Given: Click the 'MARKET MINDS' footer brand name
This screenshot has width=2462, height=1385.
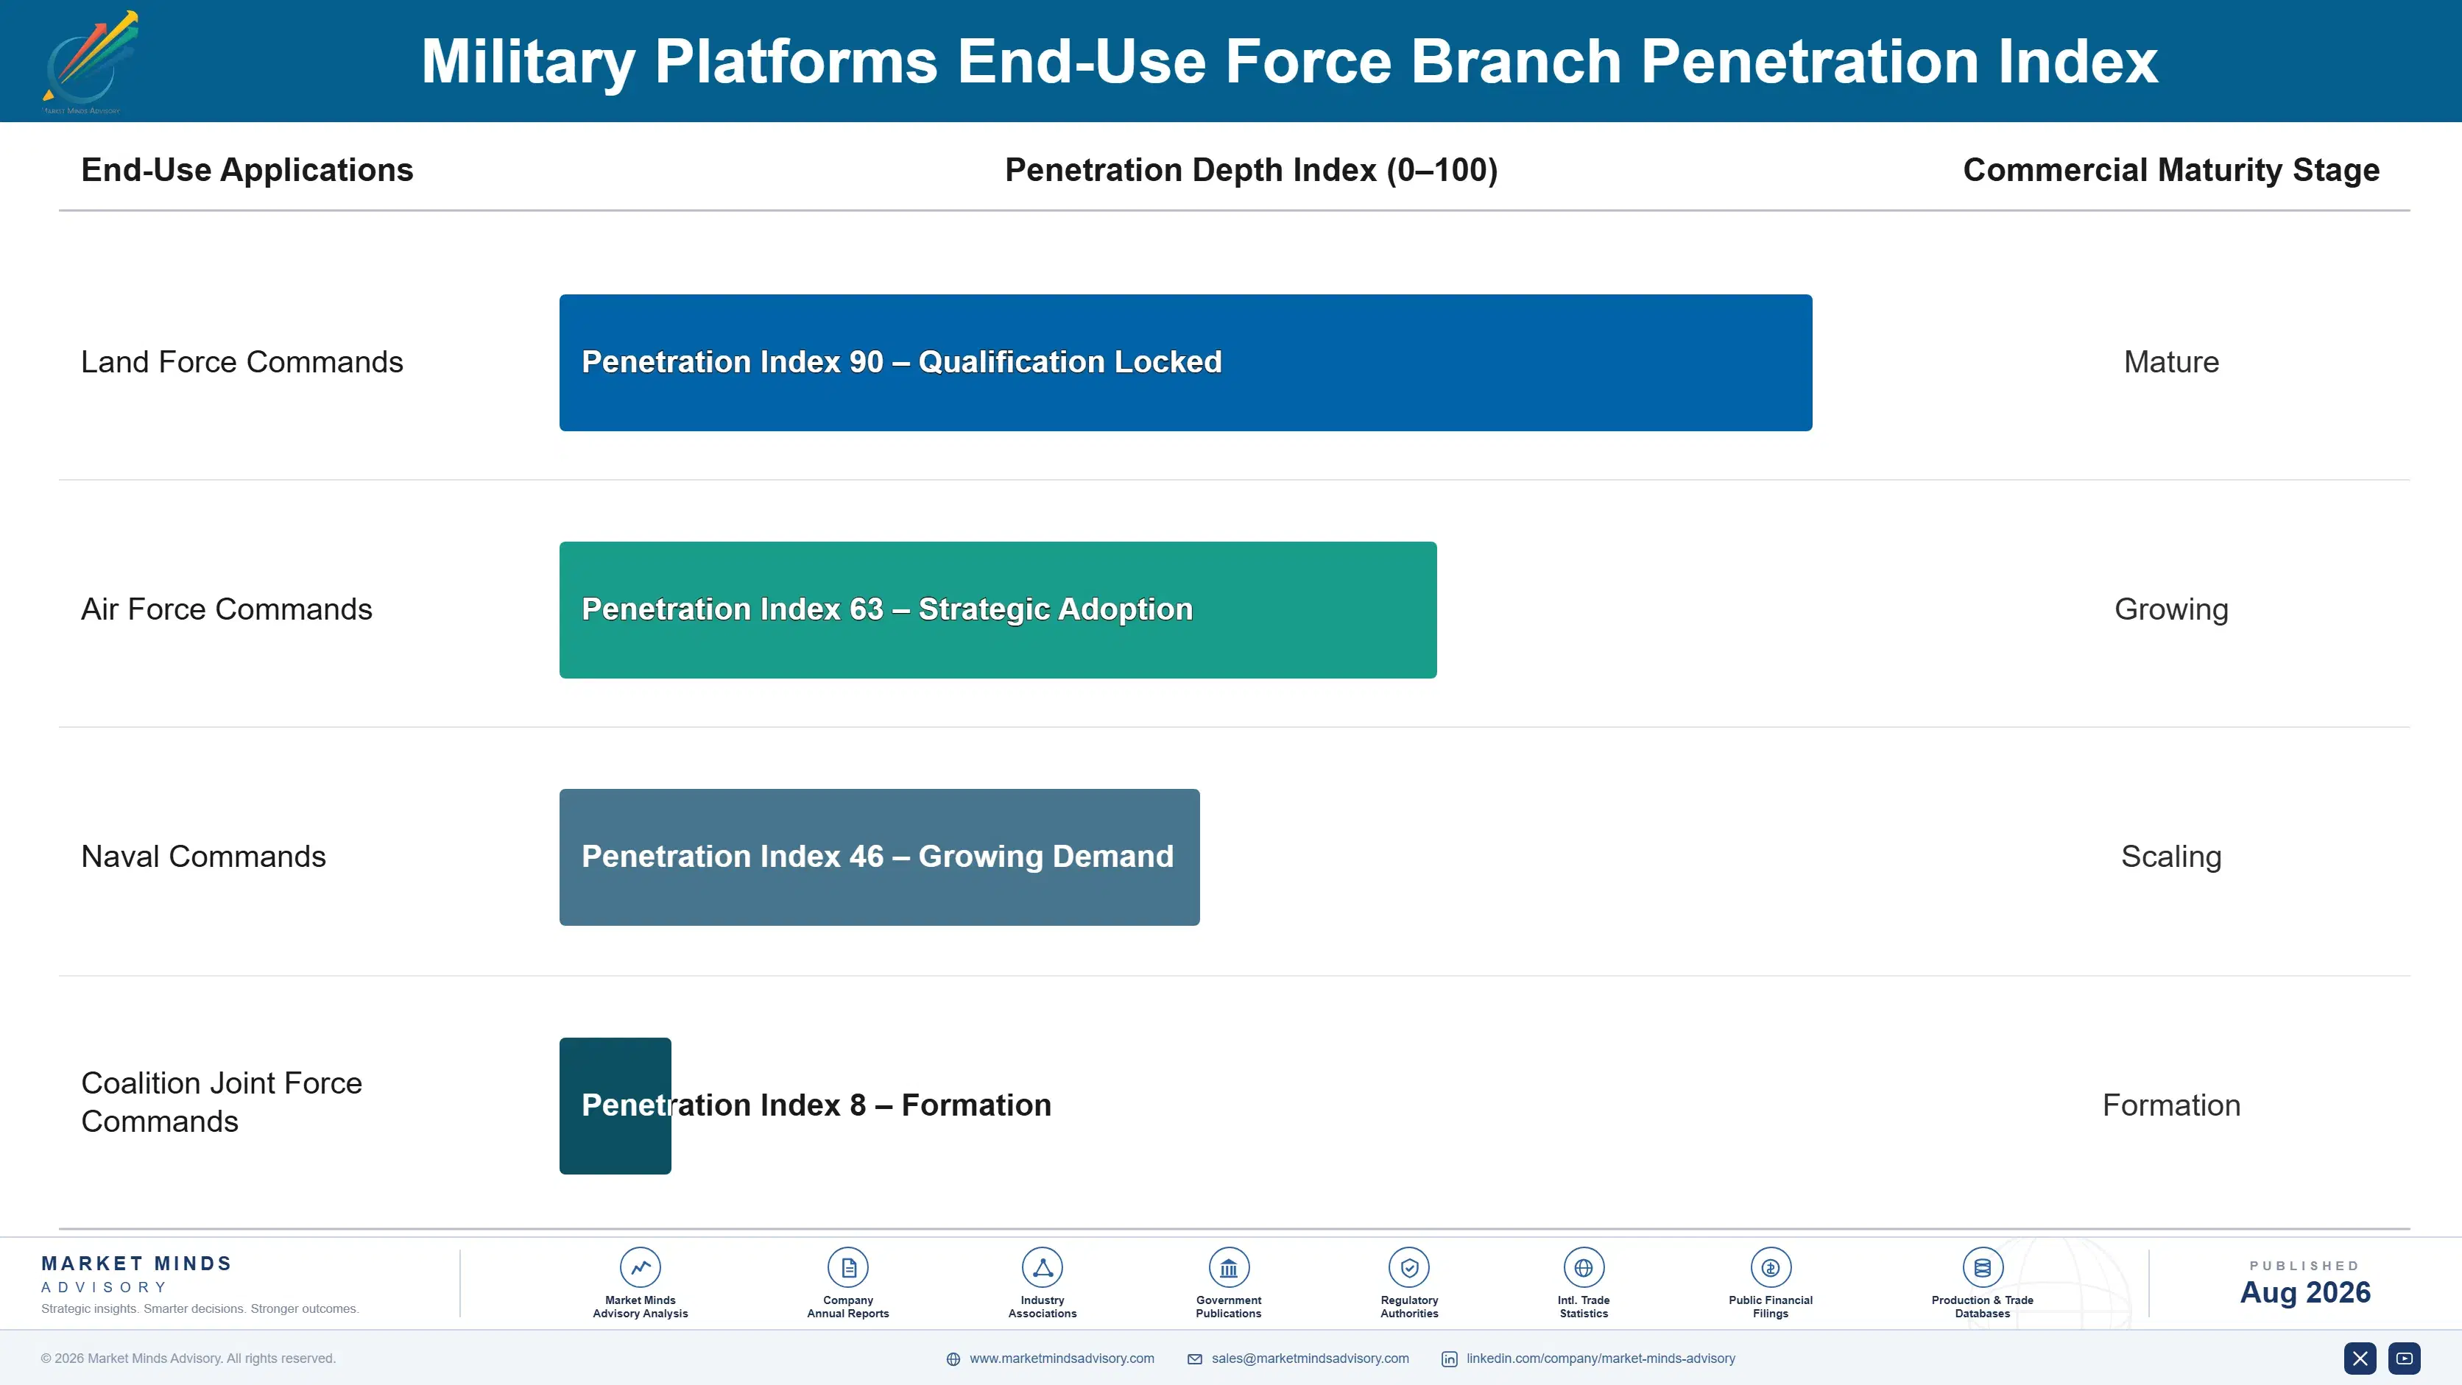Looking at the screenshot, I should pos(135,1264).
